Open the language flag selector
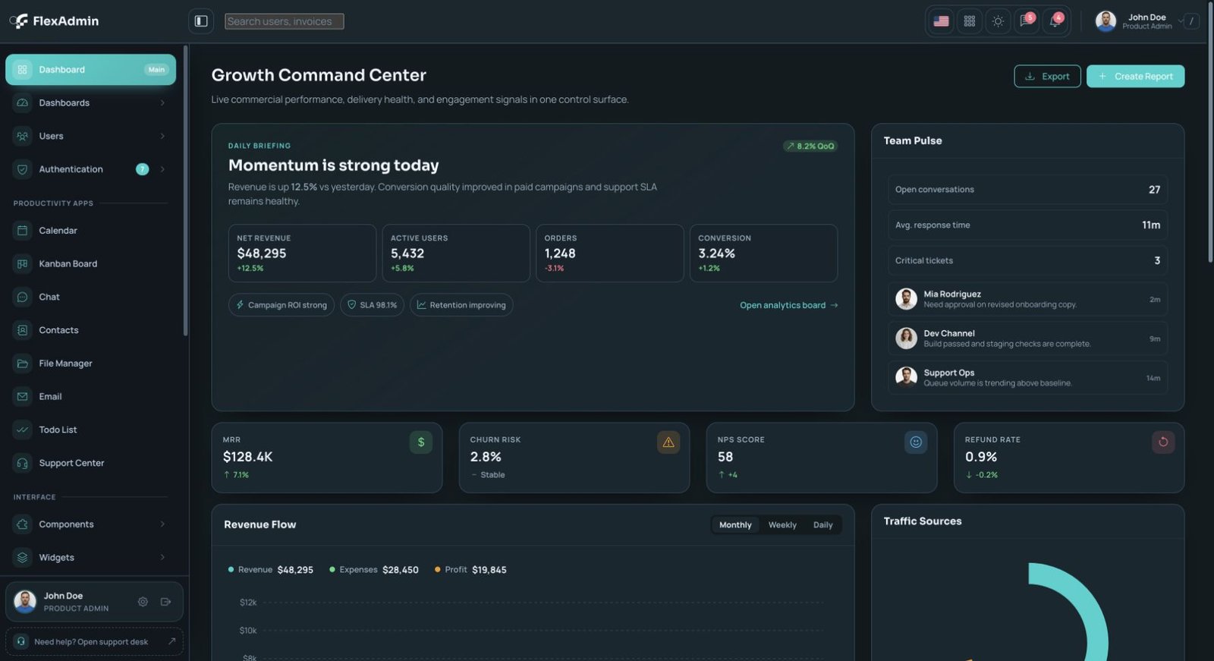 pos(941,21)
